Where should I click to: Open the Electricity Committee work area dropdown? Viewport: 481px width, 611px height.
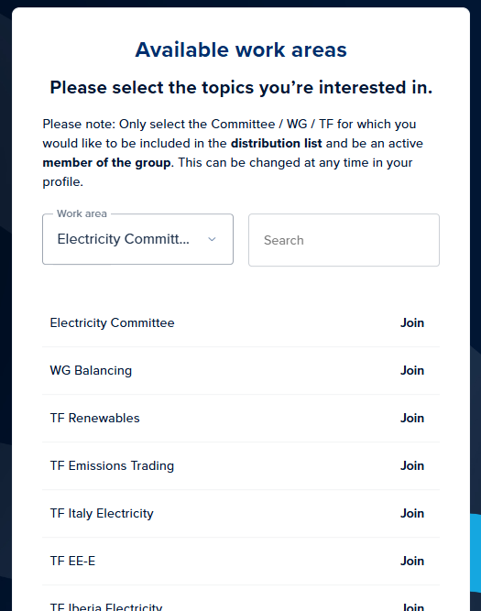click(x=138, y=239)
